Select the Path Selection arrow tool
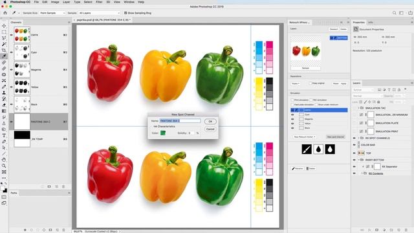The height and width of the screenshot is (233, 414). point(4,148)
